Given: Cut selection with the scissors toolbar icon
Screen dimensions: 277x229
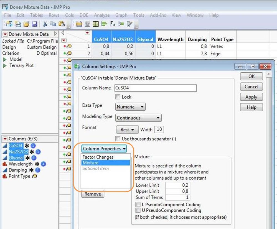Looking at the screenshot, I should tap(44, 24).
